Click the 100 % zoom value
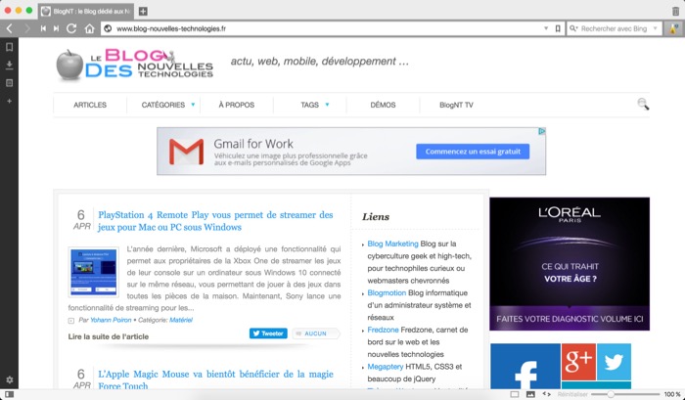 [672, 394]
